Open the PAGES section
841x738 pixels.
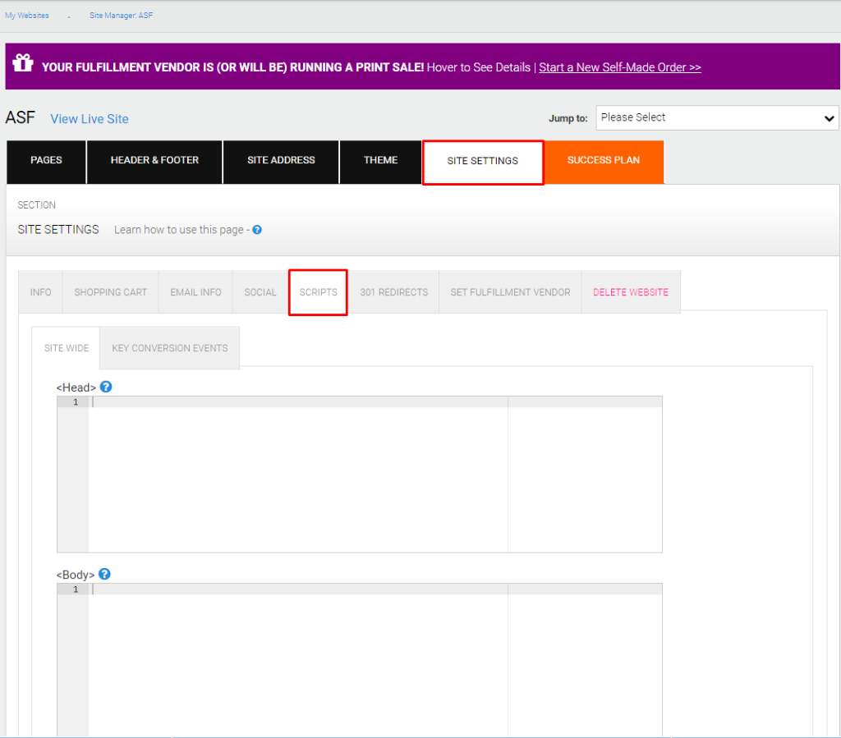point(46,162)
